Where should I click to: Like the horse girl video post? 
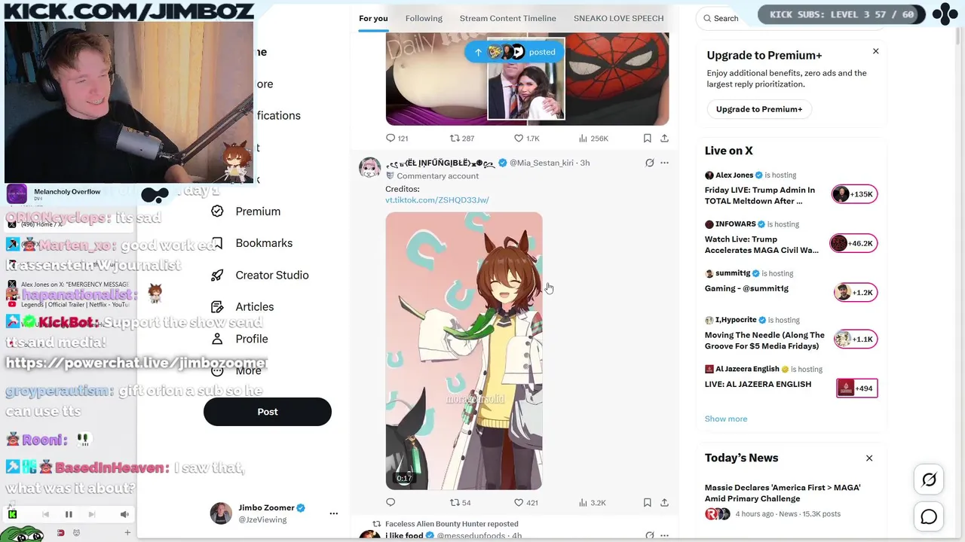[519, 502]
